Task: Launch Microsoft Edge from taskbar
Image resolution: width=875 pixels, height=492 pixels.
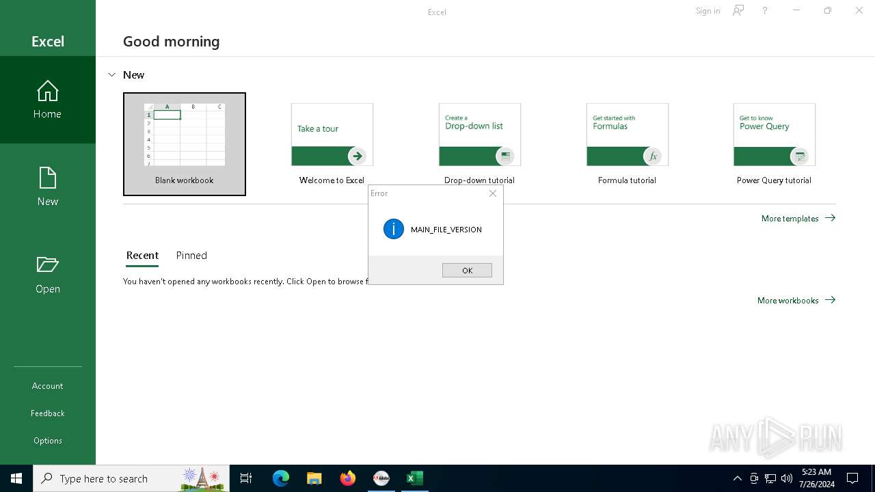Action: click(281, 478)
